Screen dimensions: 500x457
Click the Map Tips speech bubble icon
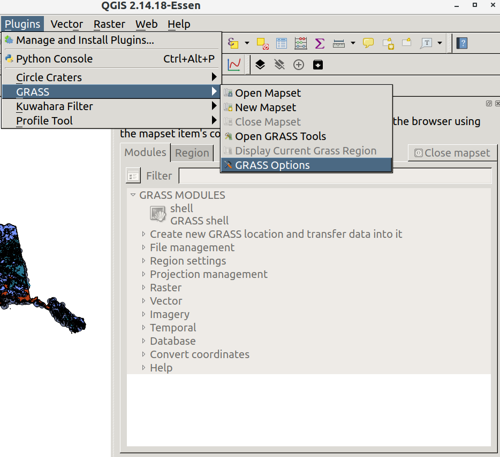click(368, 43)
